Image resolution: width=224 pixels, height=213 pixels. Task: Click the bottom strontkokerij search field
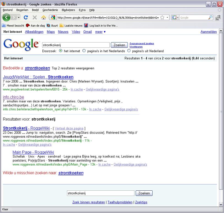click(100, 193)
